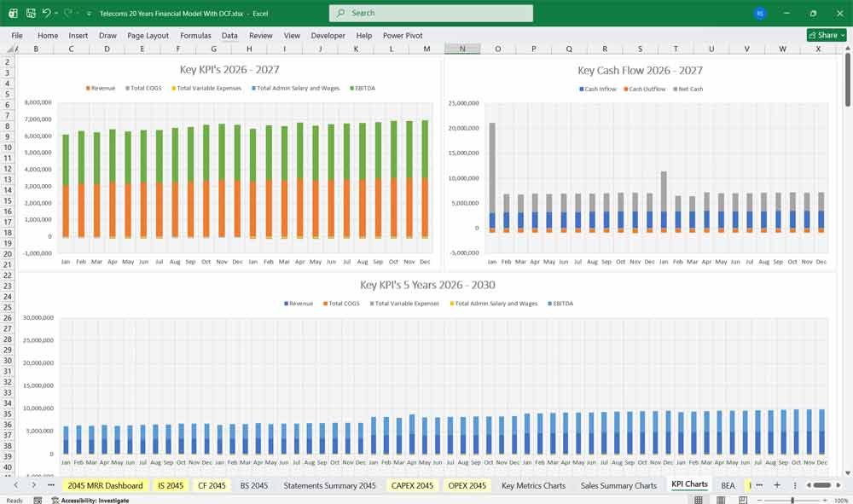Image resolution: width=853 pixels, height=504 pixels.
Task: Open the Help ribbon tab
Action: click(x=364, y=35)
